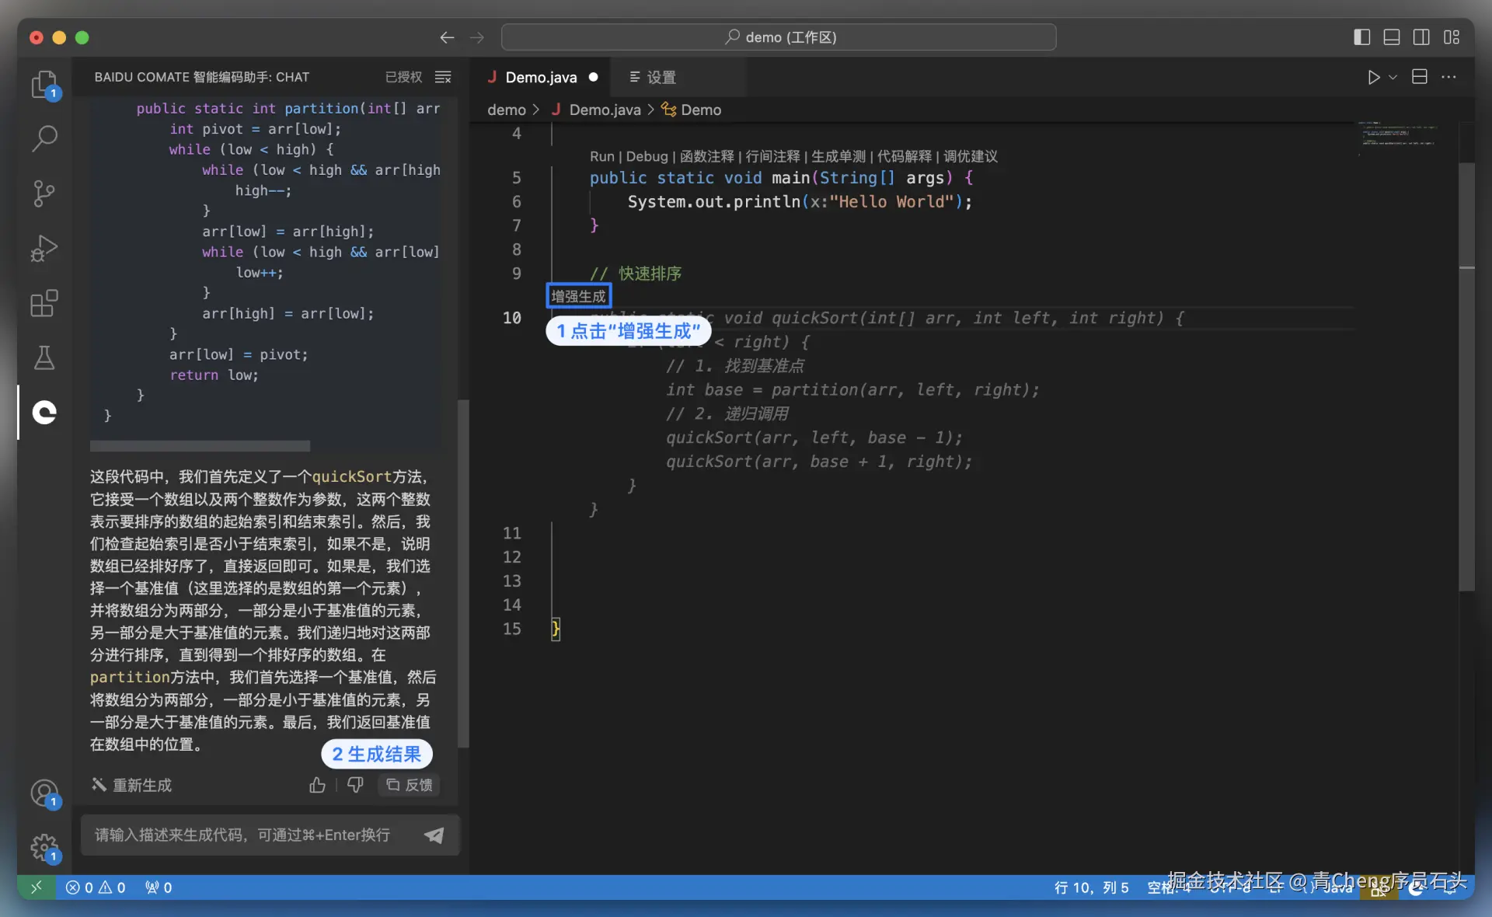
Task: Open the Run and Debug view
Action: coord(44,249)
